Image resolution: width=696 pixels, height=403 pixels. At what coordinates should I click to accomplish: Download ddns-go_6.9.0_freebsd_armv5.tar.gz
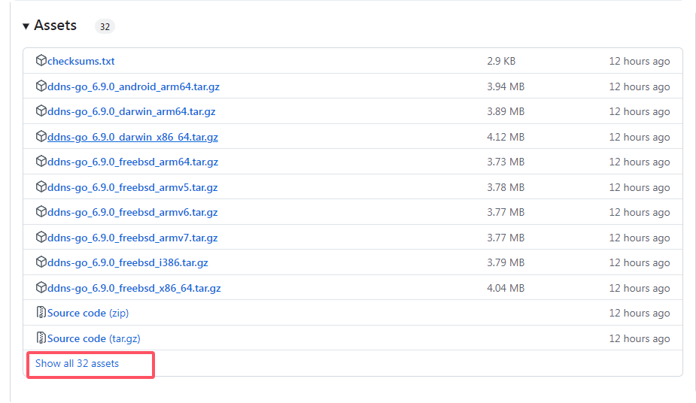132,187
